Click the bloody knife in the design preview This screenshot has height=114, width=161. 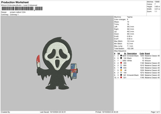(x=38, y=61)
